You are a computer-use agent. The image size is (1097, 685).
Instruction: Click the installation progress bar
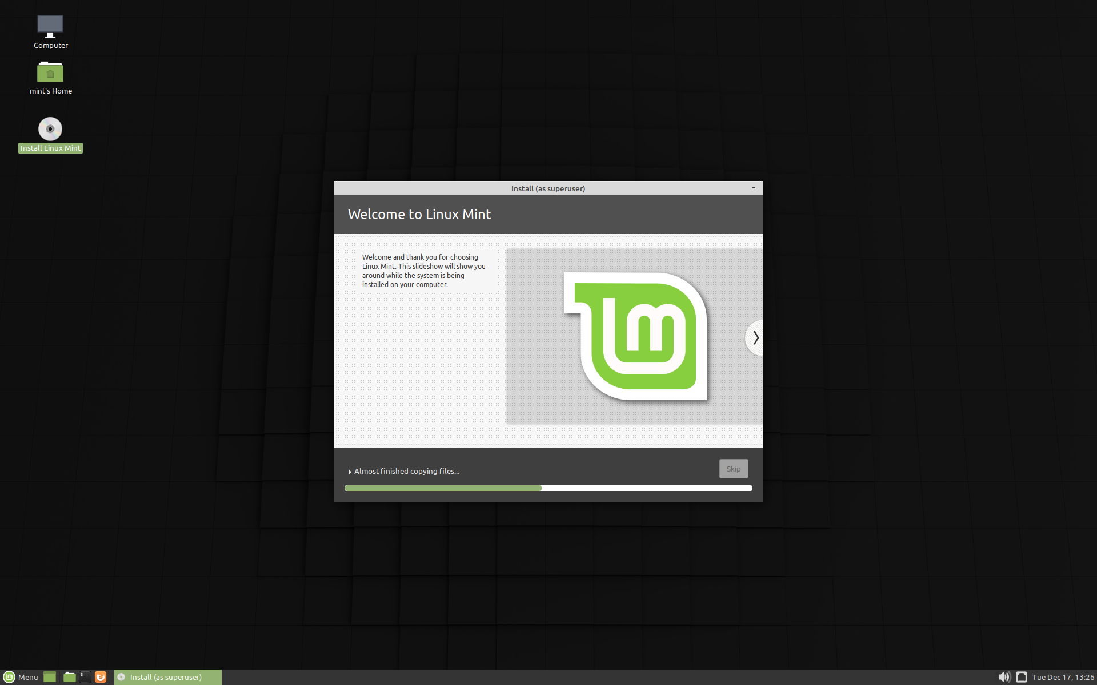[x=548, y=488]
